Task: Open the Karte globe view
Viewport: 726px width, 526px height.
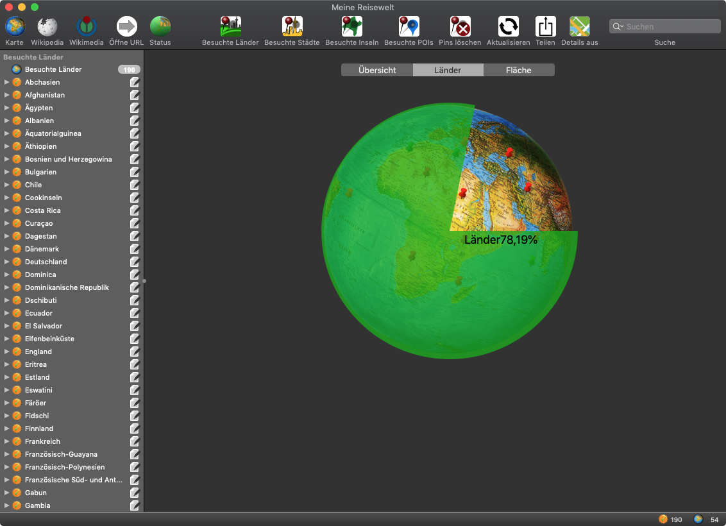Action: point(15,27)
